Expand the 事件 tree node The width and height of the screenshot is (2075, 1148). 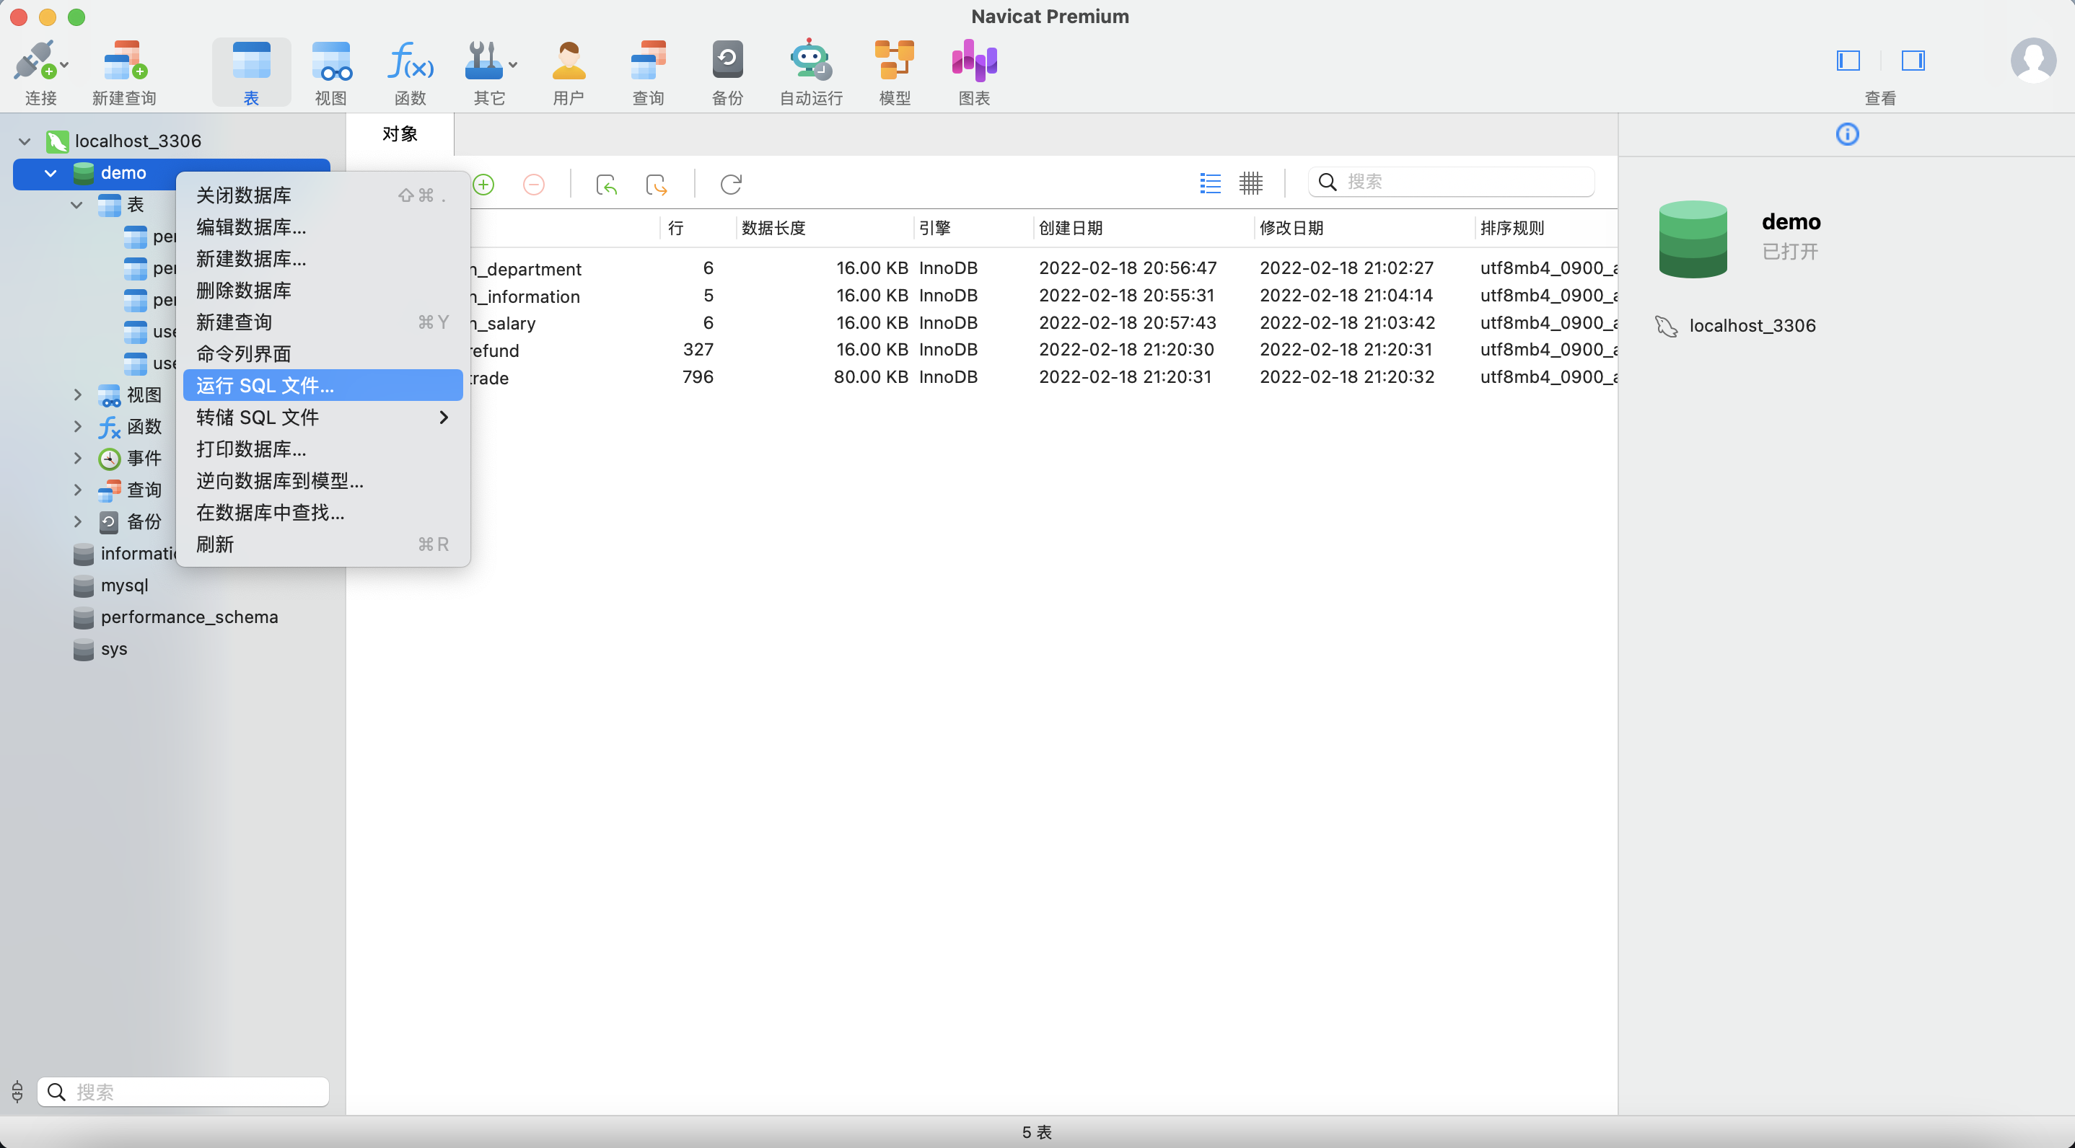click(77, 458)
